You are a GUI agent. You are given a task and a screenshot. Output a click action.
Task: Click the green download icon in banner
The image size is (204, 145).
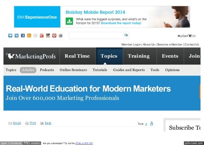69,21
